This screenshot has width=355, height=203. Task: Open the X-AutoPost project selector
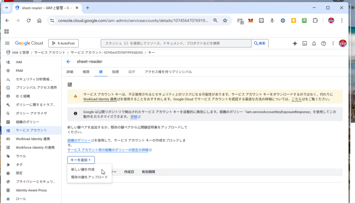click(63, 43)
